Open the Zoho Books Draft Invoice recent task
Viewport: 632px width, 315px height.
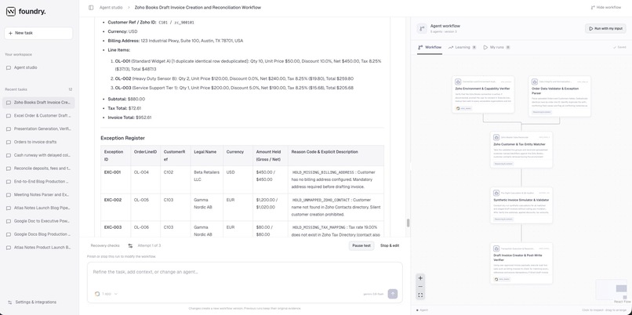coord(38,103)
